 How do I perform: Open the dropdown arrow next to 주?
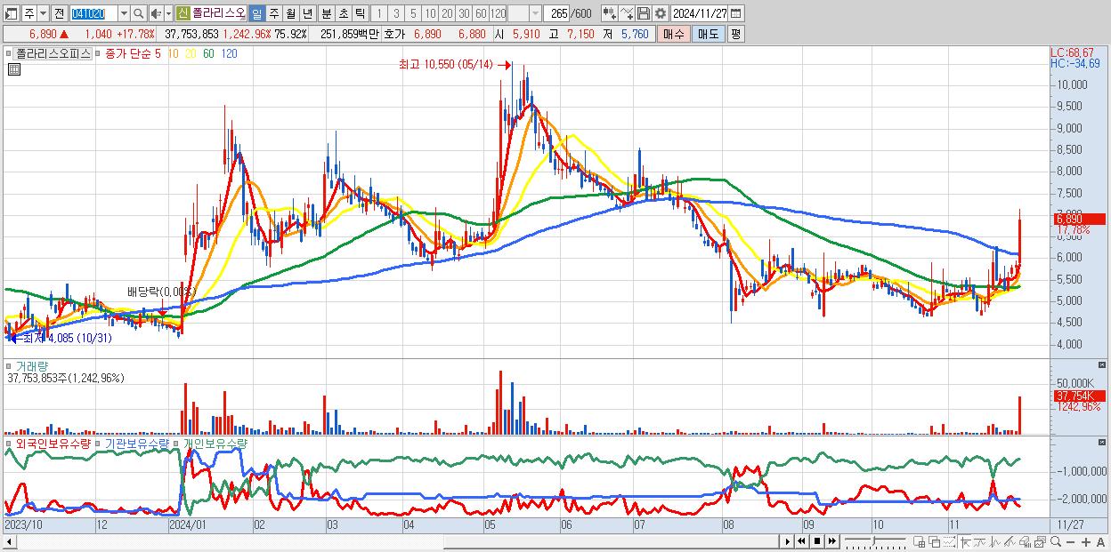click(43, 13)
